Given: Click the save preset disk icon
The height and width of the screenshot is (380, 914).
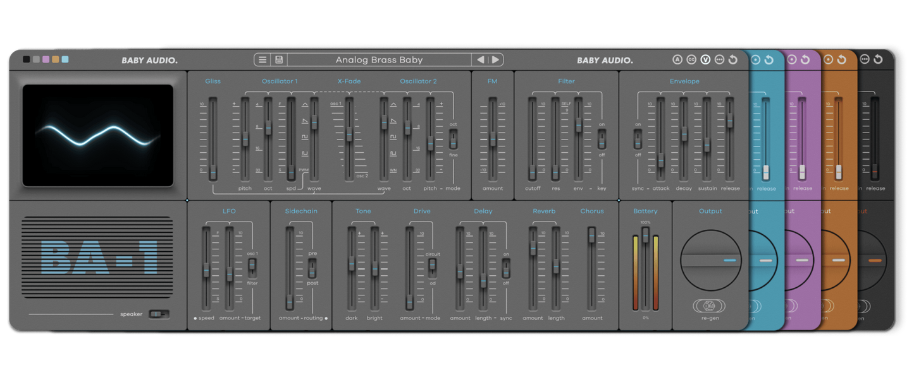Looking at the screenshot, I should coord(278,59).
